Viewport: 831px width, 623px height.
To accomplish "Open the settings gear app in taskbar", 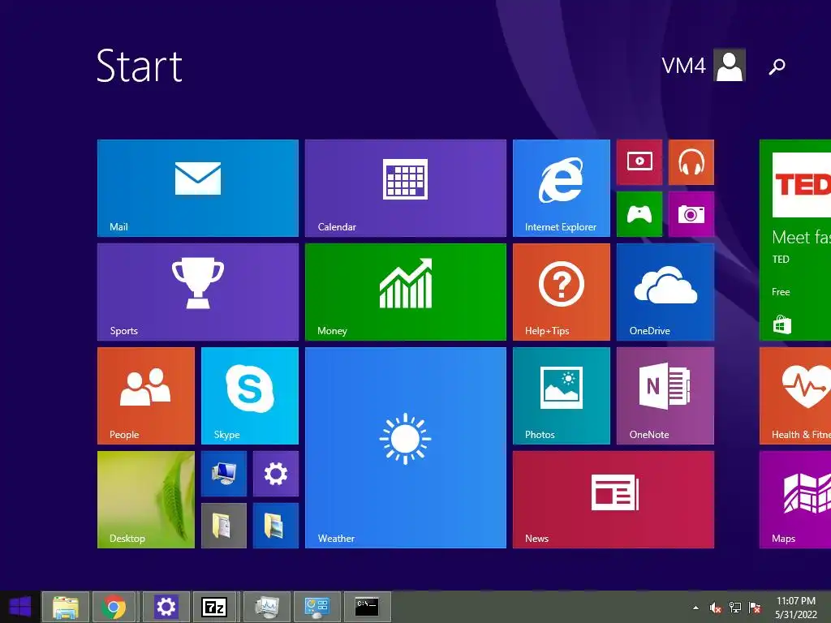I will coord(166,607).
